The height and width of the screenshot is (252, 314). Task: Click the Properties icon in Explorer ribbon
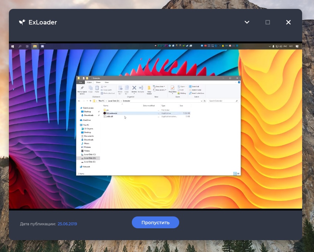(x=173, y=89)
